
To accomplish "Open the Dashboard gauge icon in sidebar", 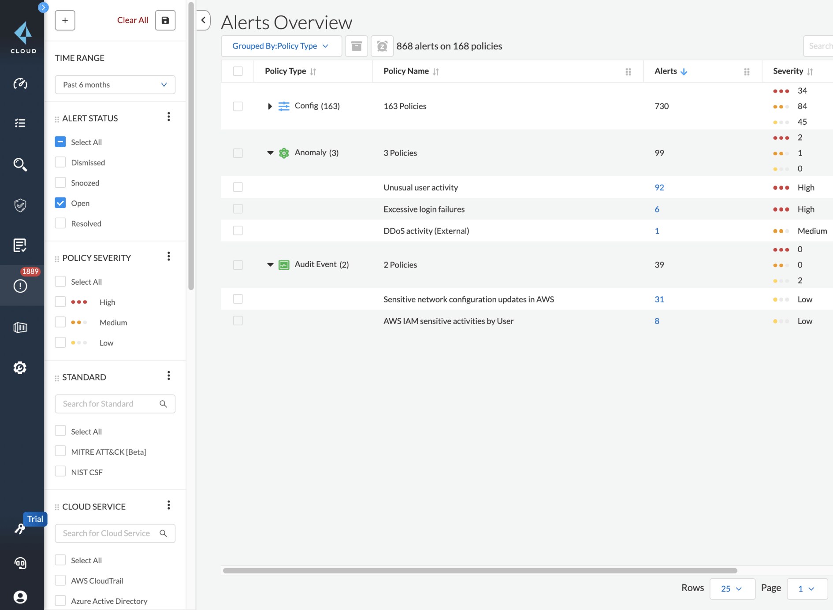I will (20, 84).
